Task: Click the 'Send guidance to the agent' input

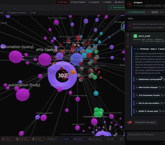Action: click(x=146, y=136)
